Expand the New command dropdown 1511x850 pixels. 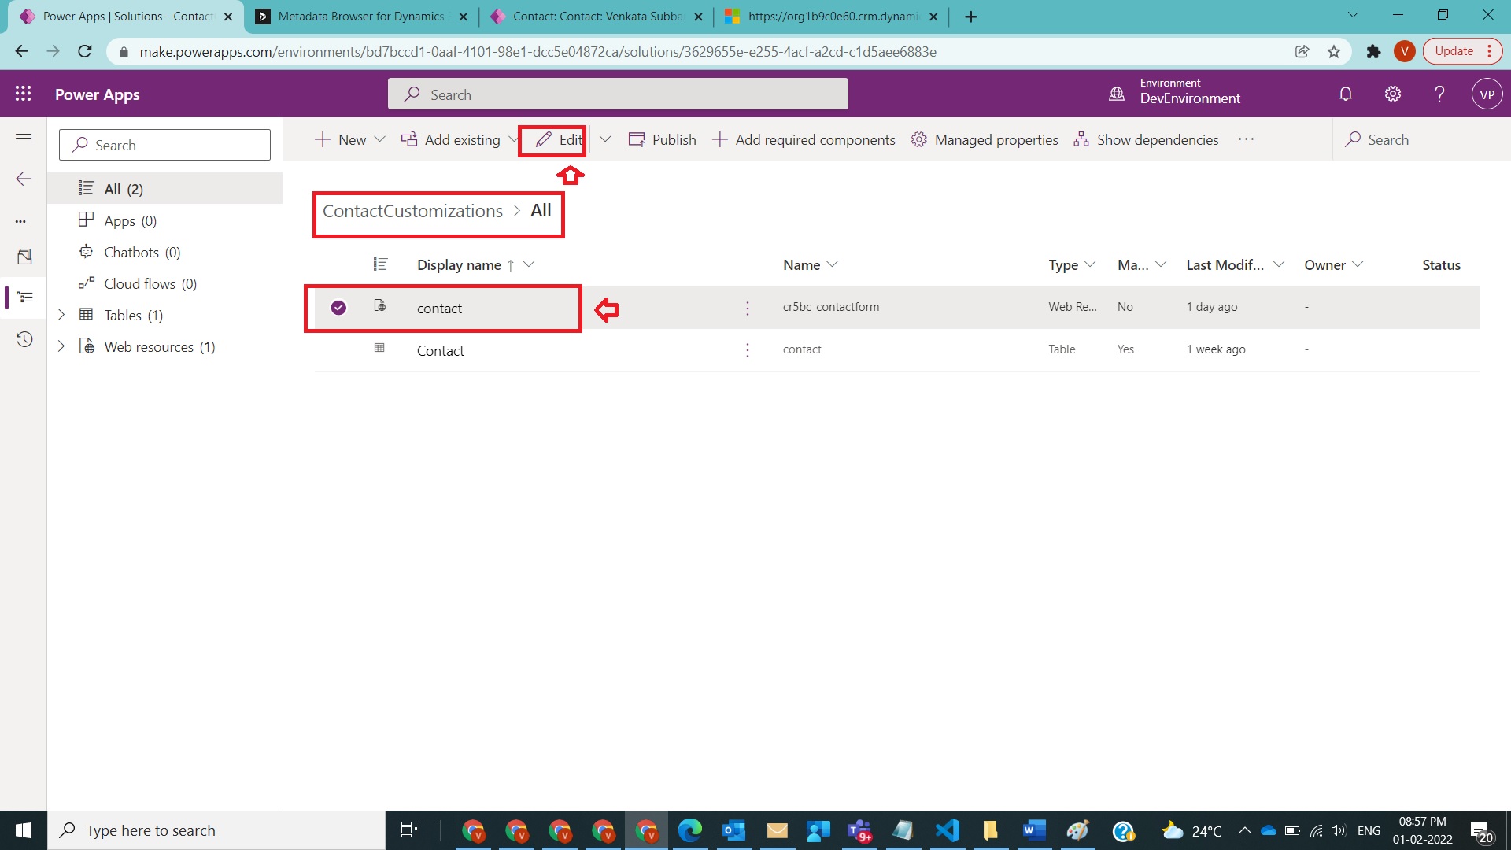point(380,139)
